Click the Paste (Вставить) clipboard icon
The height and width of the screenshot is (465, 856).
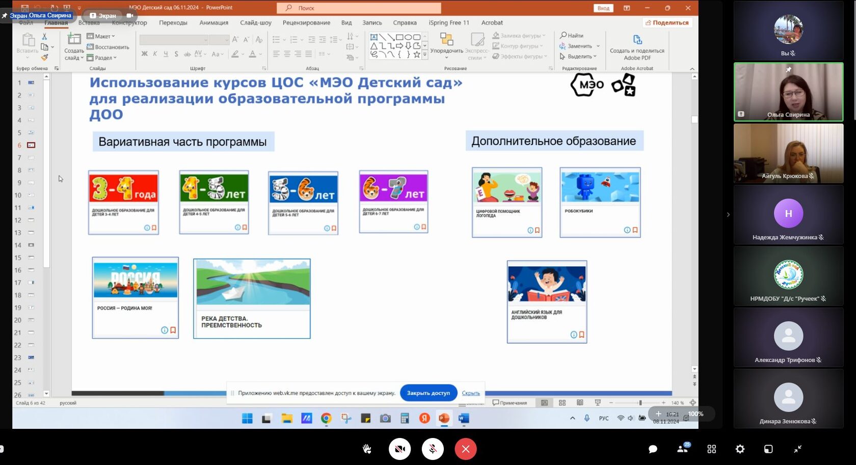pos(28,39)
